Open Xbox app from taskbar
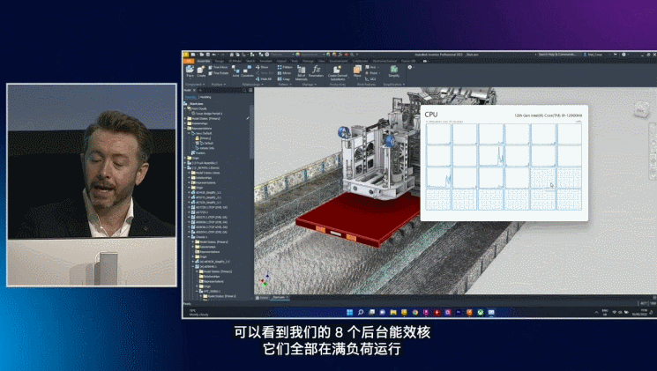 pos(480,312)
